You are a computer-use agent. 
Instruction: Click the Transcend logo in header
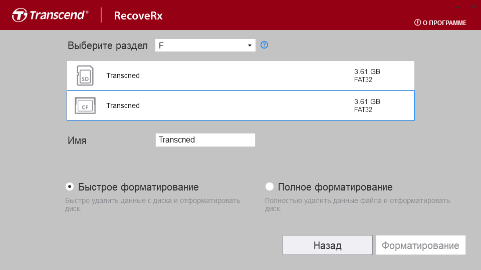click(50, 15)
